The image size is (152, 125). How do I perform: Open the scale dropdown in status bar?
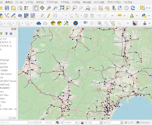76,122
